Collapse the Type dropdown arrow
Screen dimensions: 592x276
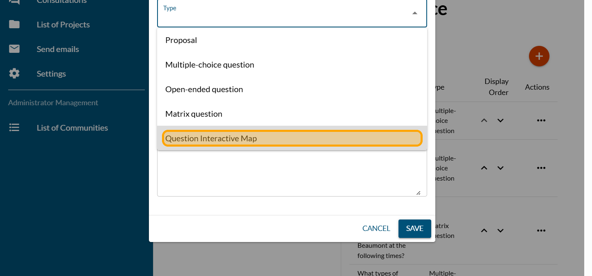(414, 13)
